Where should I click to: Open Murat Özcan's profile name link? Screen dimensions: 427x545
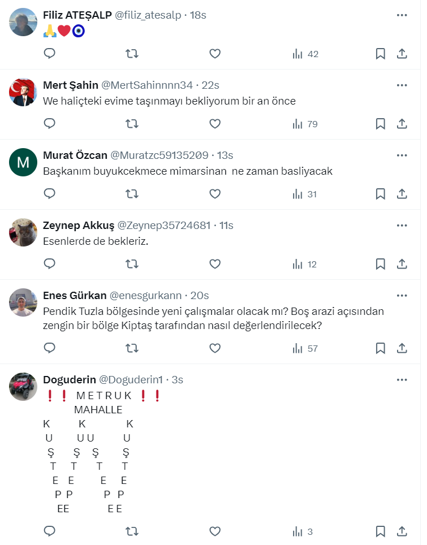tap(75, 155)
